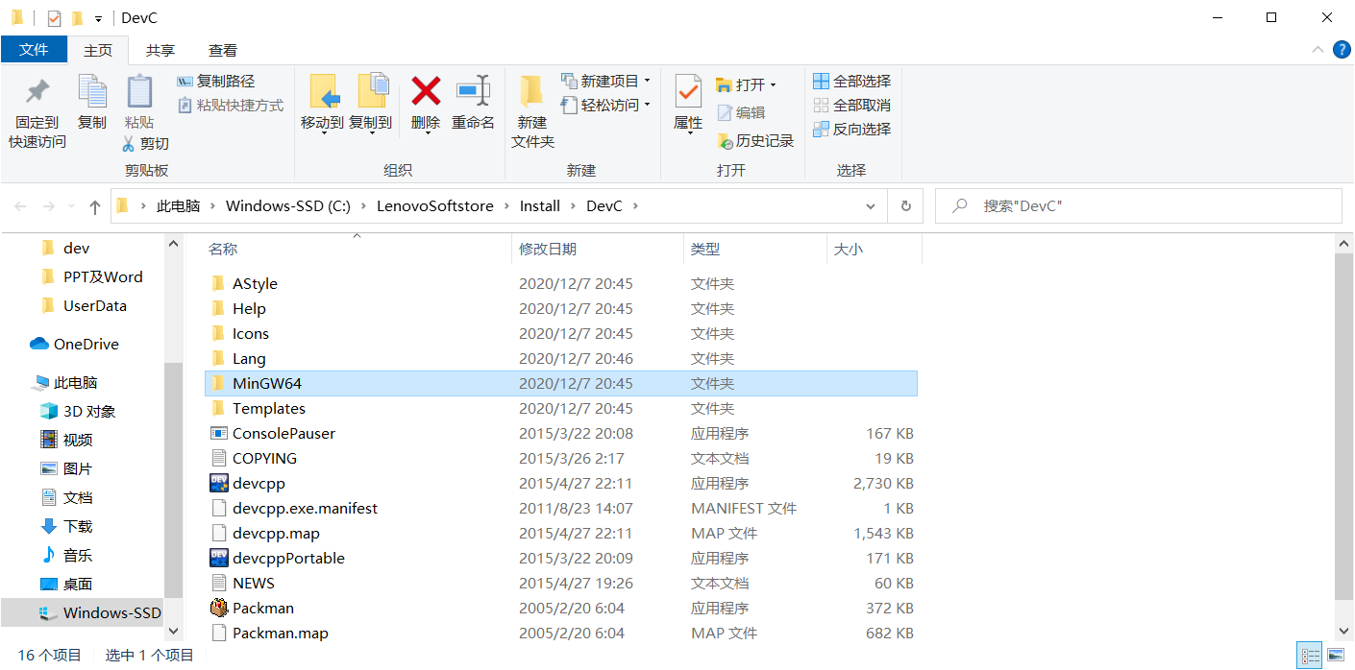This screenshot has width=1355, height=670.
Task: Click the LenovoSoftstore breadcrumb link
Action: 436,205
